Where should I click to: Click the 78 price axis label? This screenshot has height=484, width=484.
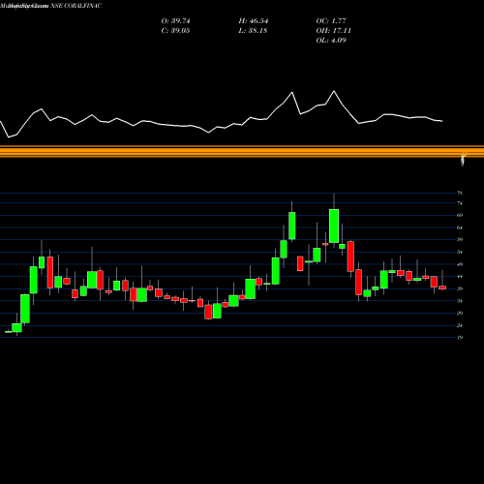460,193
